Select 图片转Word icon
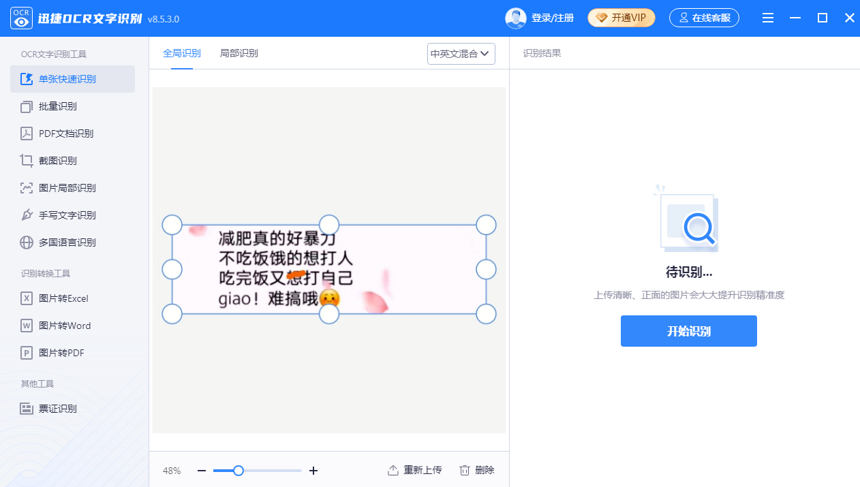860x487 pixels. (x=27, y=326)
